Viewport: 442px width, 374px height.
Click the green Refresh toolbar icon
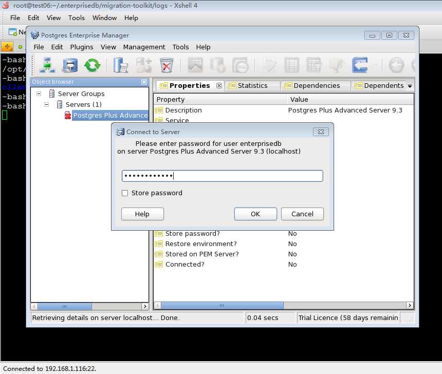(92, 65)
